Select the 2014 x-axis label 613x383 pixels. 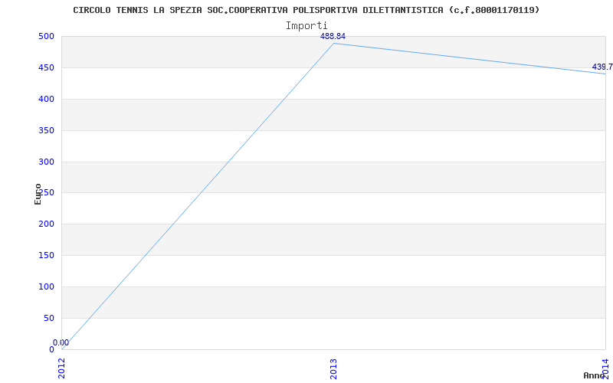tap(605, 368)
